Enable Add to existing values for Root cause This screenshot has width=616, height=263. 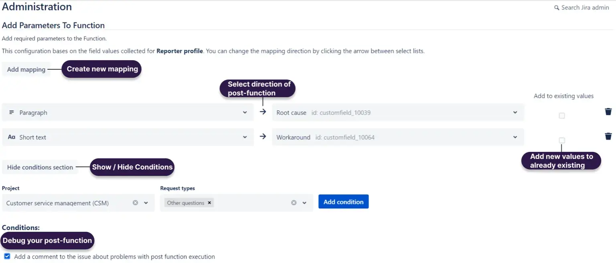562,115
